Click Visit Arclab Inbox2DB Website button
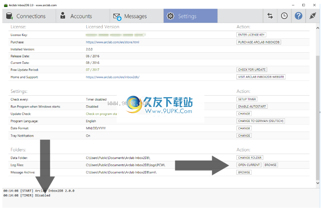Viewport: 321px width, 209px height. tap(261, 77)
